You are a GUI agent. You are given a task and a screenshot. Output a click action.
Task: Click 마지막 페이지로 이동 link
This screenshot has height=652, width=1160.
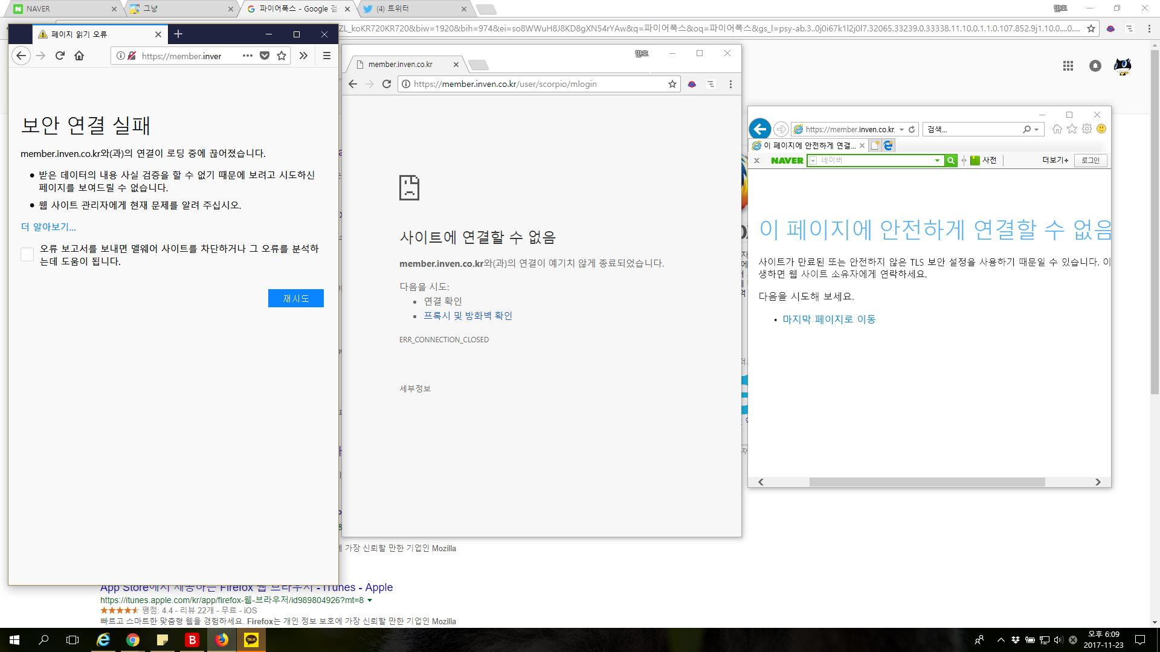coord(829,319)
